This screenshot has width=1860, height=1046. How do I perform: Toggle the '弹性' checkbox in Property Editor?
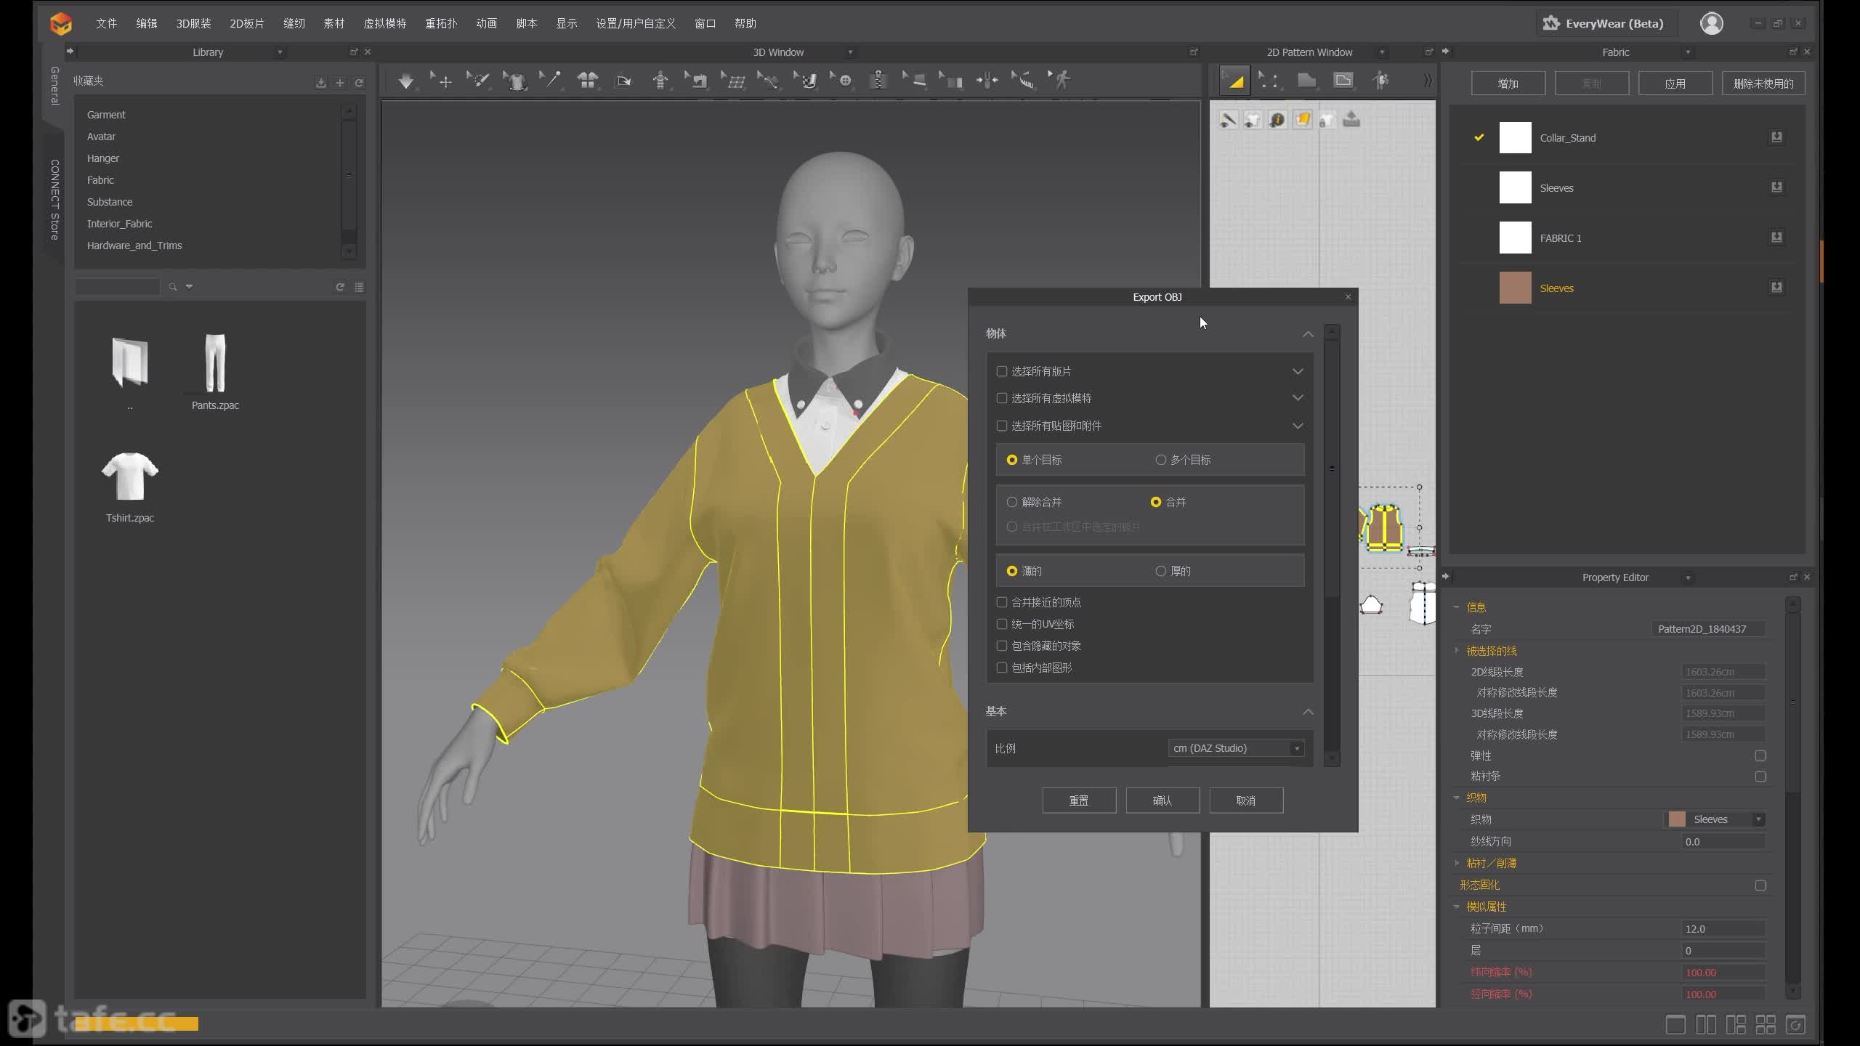1760,755
